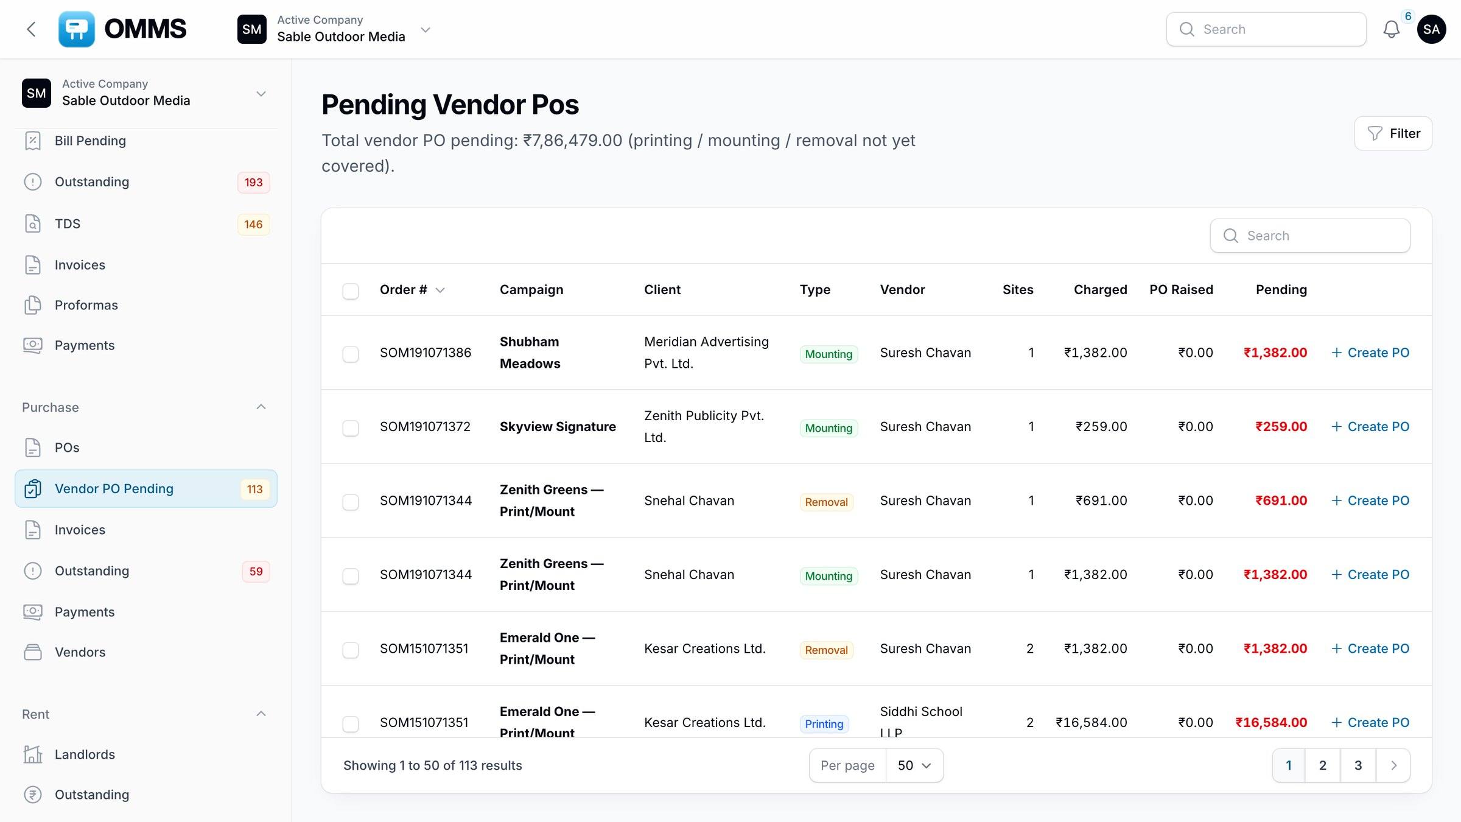Click the OMMS logo icon
The width and height of the screenshot is (1461, 822).
[77, 29]
